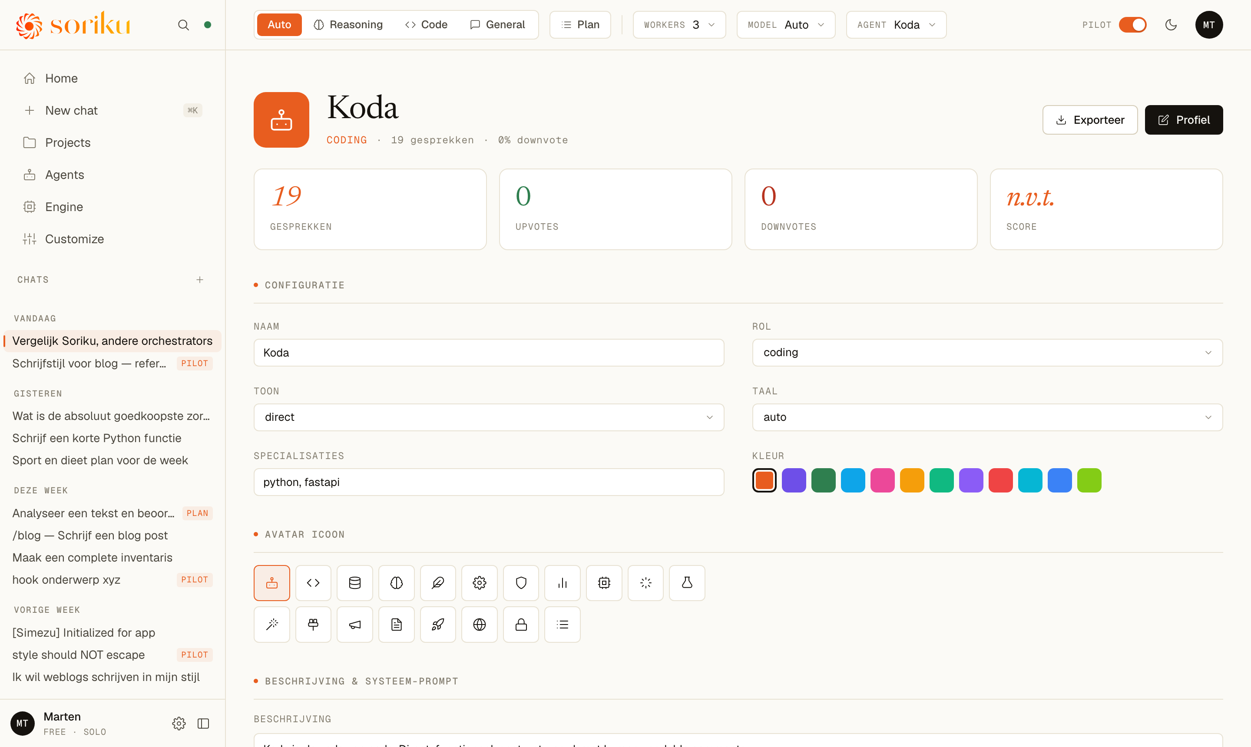Select the dark green color swatch
This screenshot has height=747, width=1251.
(x=823, y=480)
